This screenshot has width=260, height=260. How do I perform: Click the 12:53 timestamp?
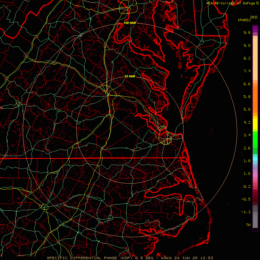pyautogui.click(x=207, y=258)
